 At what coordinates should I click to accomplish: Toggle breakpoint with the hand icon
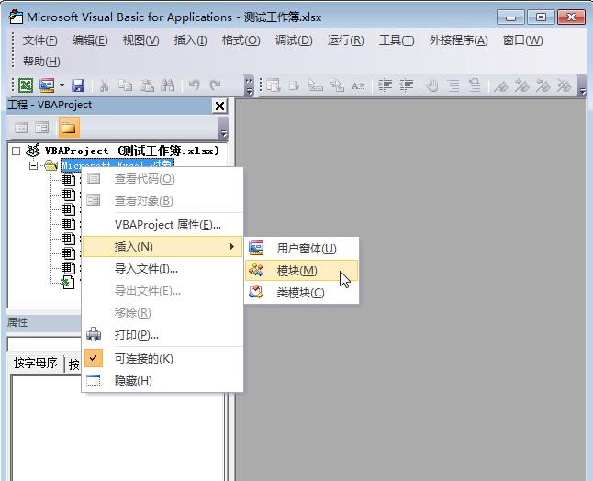(x=432, y=85)
